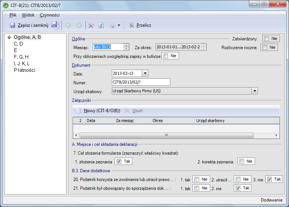Viewport: 289px width, 207px height.
Task: Go forward with the green right arrow
Action: coord(79,25)
